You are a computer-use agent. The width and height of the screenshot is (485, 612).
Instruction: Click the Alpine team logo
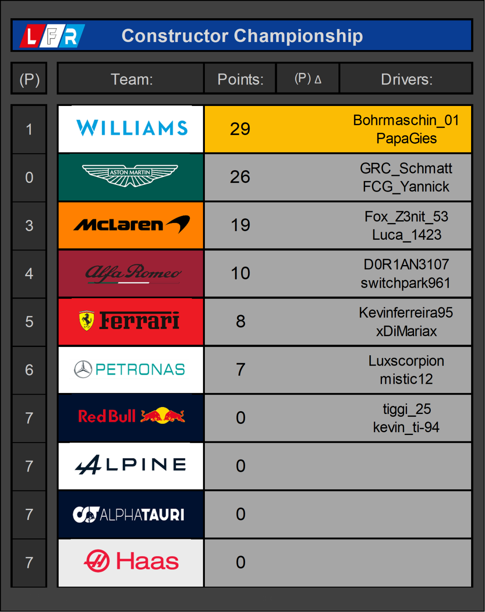pos(131,466)
